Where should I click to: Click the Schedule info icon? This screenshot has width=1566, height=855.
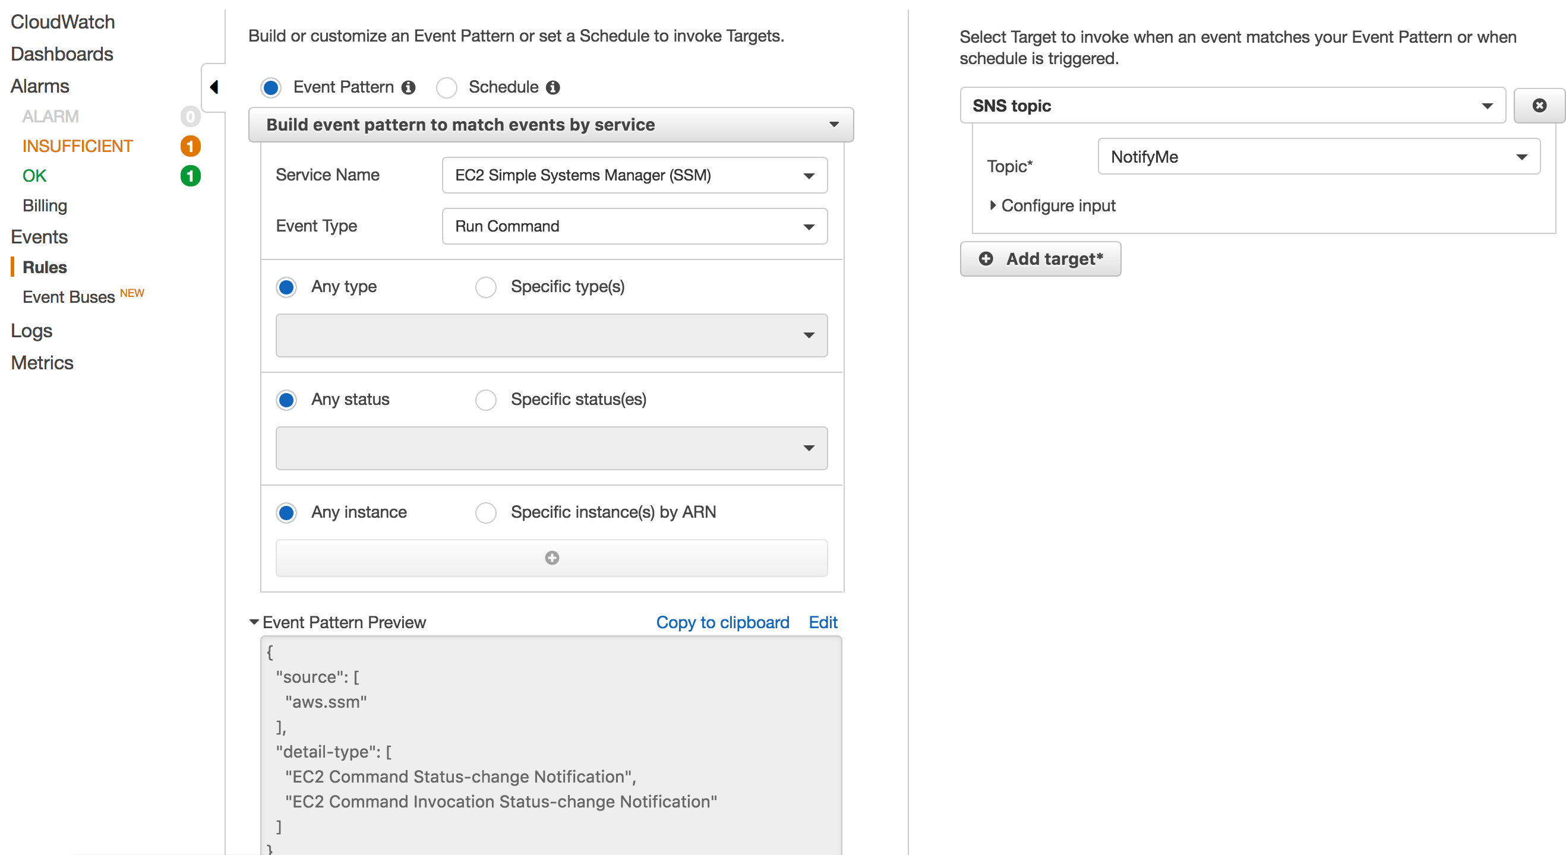[x=552, y=87]
